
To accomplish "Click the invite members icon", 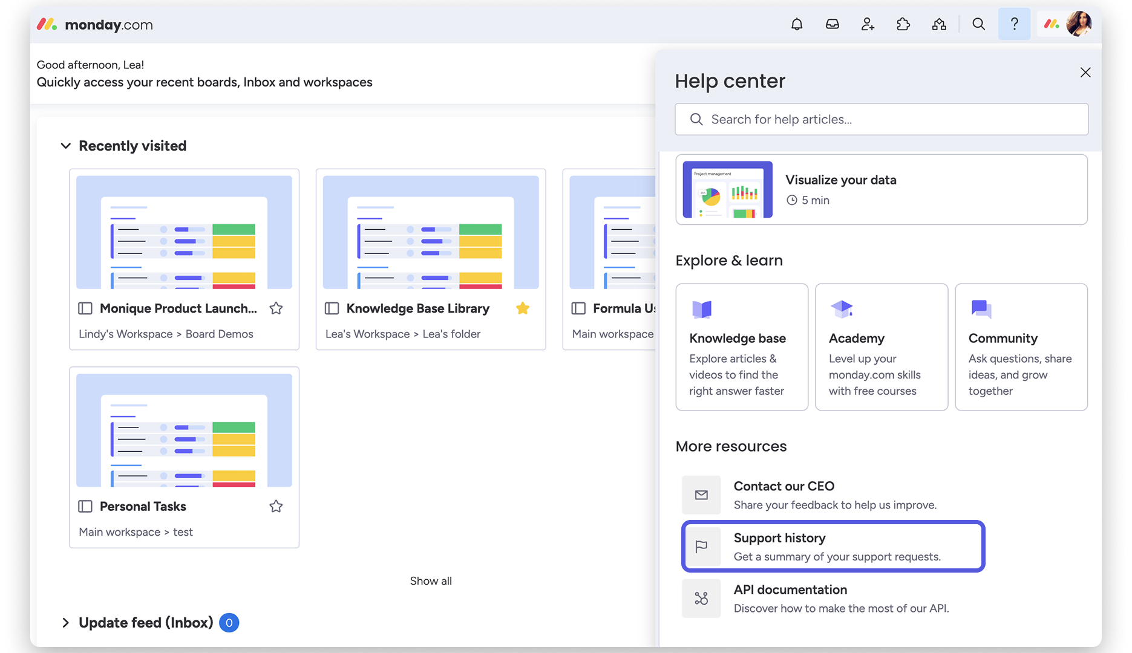I will [868, 24].
